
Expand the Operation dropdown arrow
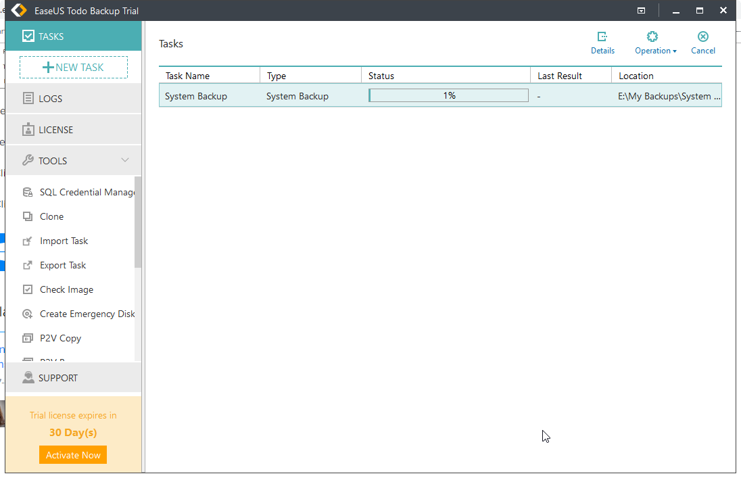pos(675,51)
